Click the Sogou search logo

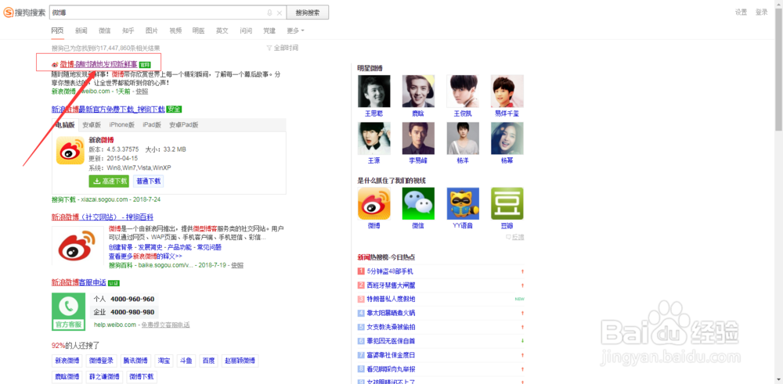24,13
